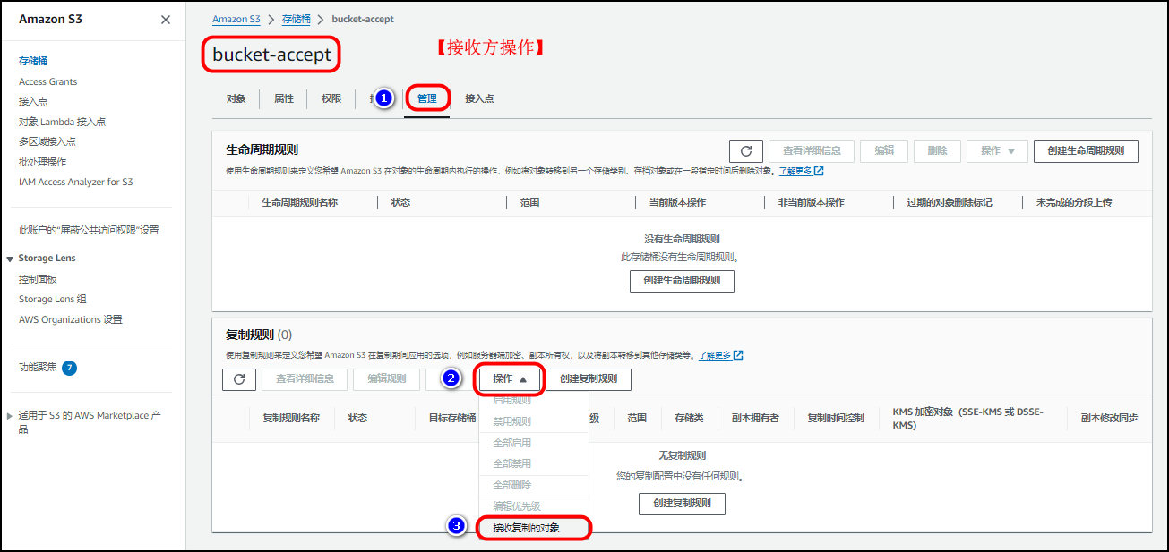Switch to the 权限 tab
Screen dimensions: 1169x552
[331, 98]
